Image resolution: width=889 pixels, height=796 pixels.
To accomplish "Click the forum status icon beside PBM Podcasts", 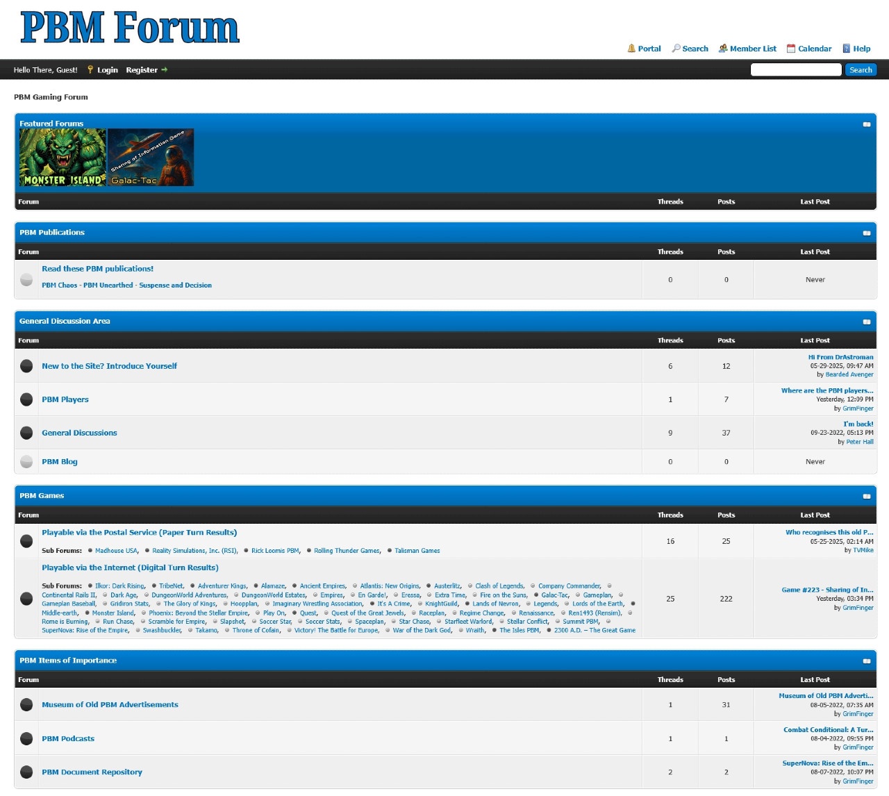I will coord(26,738).
